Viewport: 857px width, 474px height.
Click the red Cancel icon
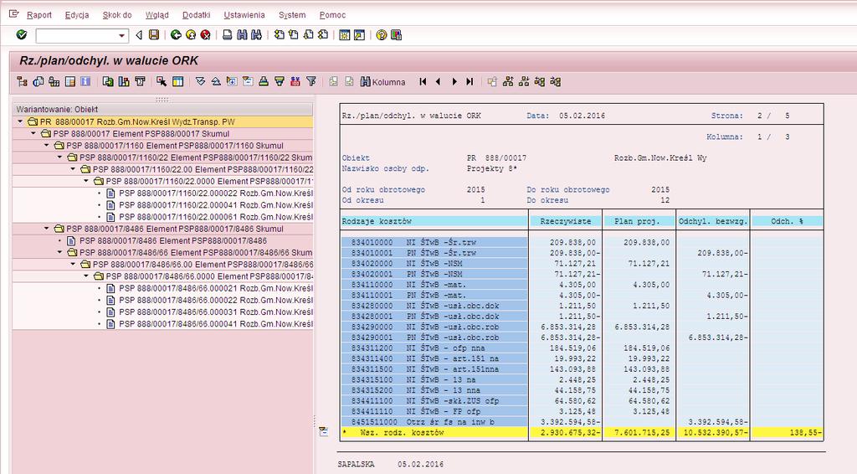coord(206,35)
